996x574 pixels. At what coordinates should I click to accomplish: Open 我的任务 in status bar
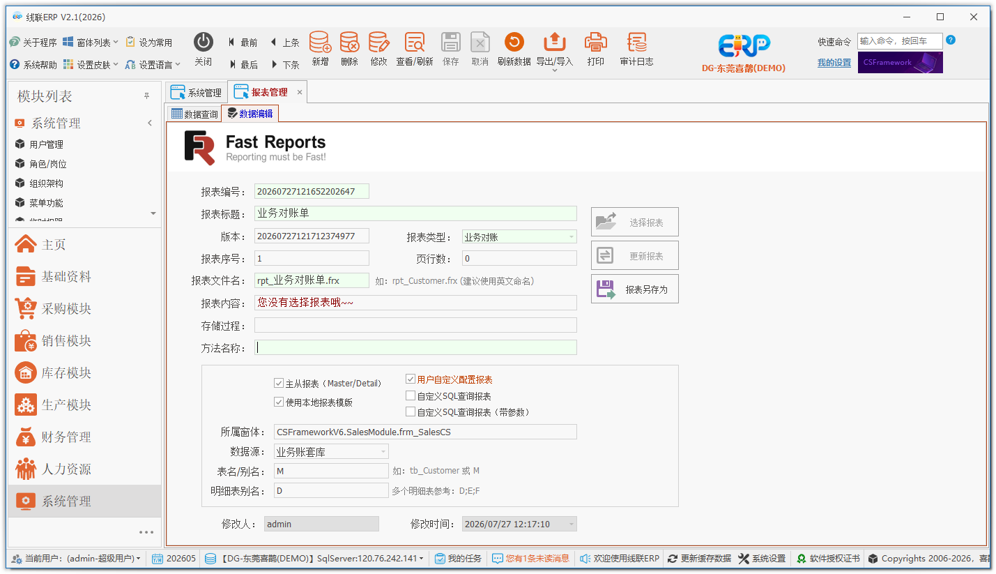pyautogui.click(x=459, y=559)
